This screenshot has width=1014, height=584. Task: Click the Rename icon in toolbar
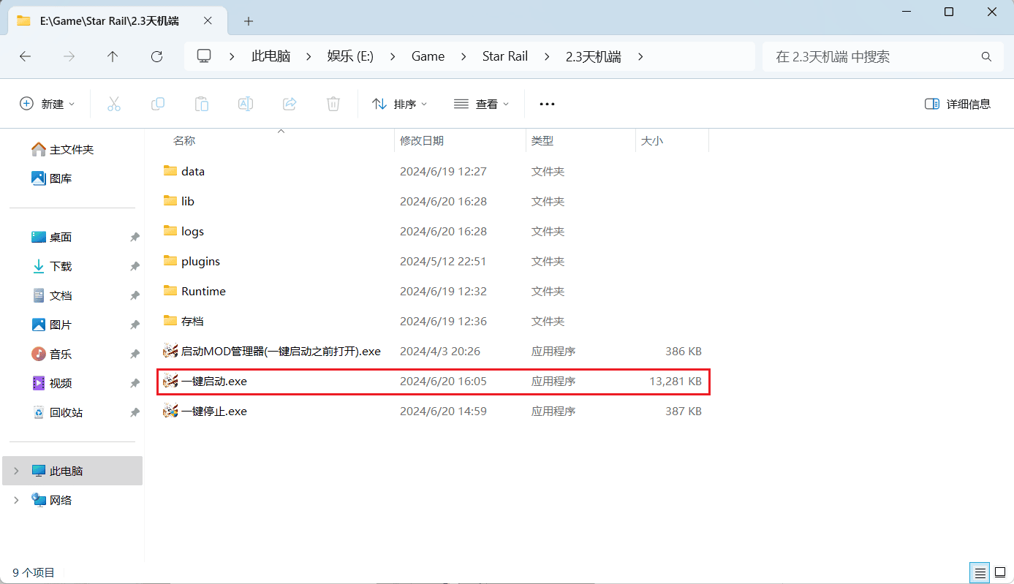[246, 104]
